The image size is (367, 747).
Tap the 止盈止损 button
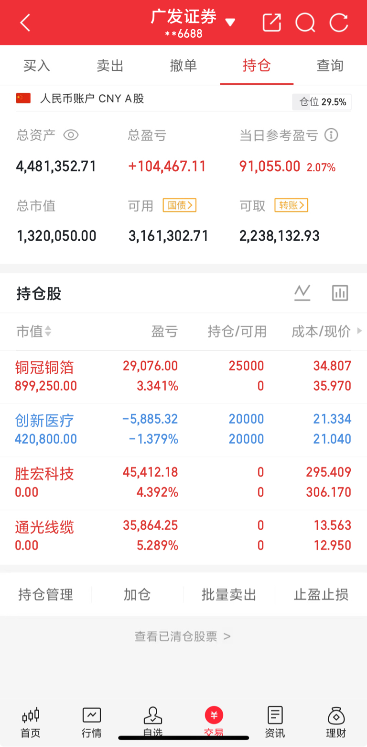click(x=321, y=595)
